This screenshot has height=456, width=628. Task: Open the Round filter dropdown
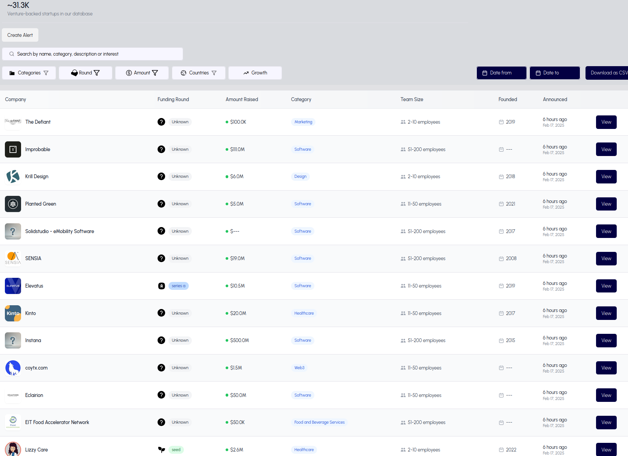85,73
